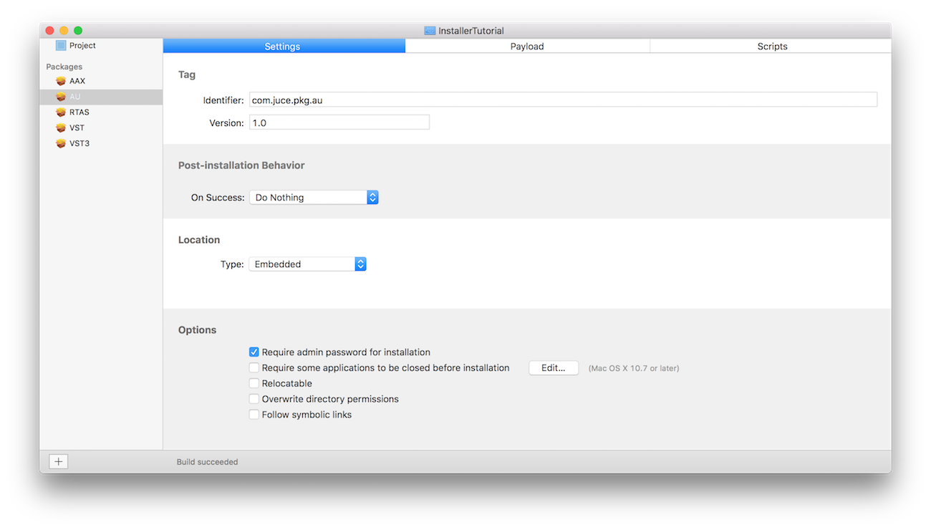The height and width of the screenshot is (530, 931).
Task: Click the InstallerTutorial document icon in title bar
Action: point(430,31)
